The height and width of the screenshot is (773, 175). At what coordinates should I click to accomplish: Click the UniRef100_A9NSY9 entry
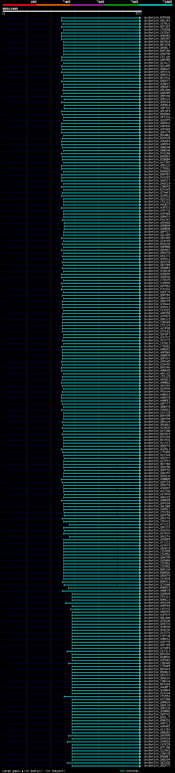point(157,398)
